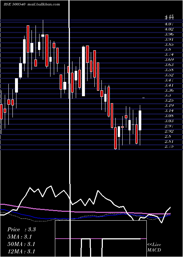Click the 2.75 price axis label
Viewport: 183px width, 257px height.
pos(169,146)
